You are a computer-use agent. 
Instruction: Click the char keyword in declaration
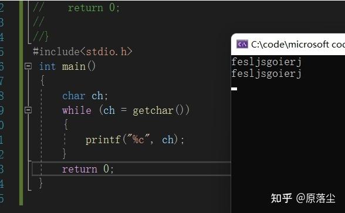tap(74, 96)
